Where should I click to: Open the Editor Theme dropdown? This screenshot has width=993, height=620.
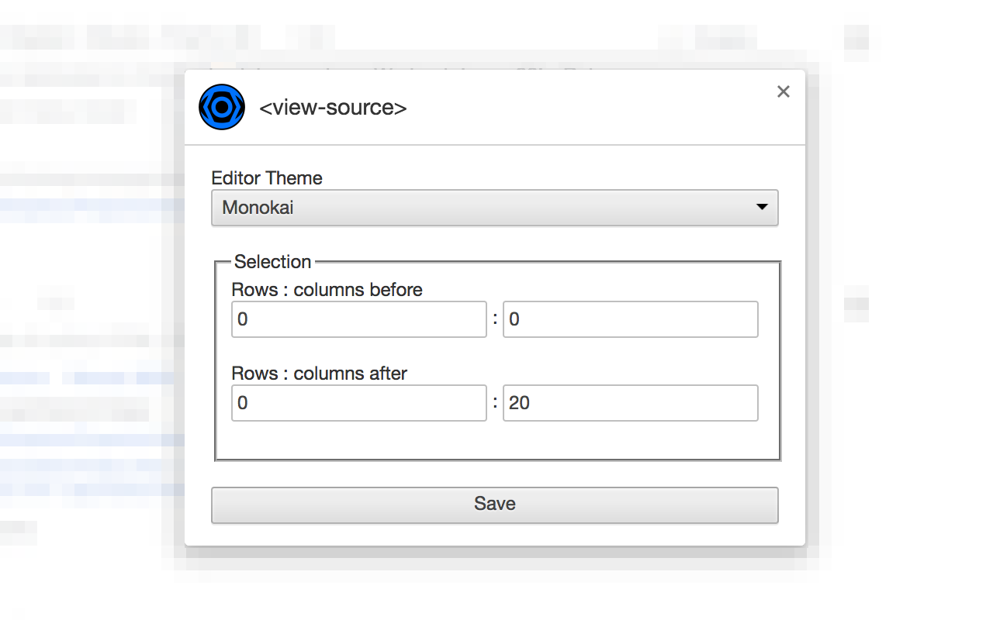coord(494,208)
